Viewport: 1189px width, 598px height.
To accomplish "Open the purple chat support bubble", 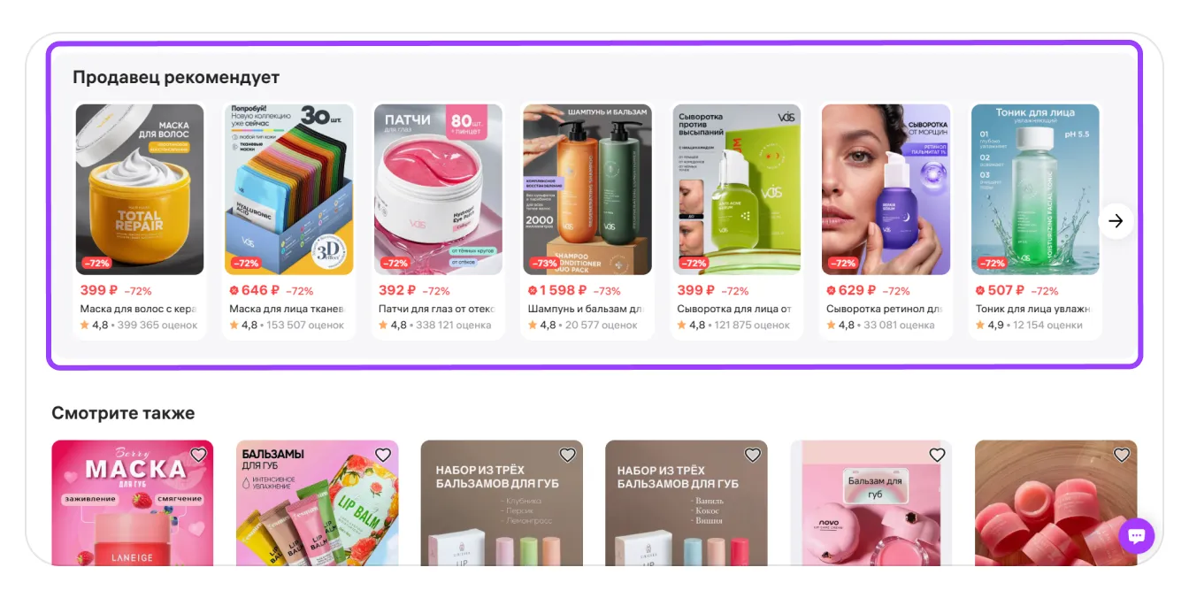I will [1137, 536].
